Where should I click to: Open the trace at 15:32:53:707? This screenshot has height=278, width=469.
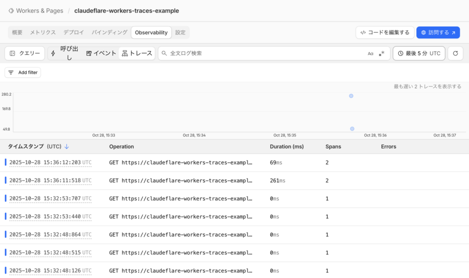pyautogui.click(x=234, y=199)
